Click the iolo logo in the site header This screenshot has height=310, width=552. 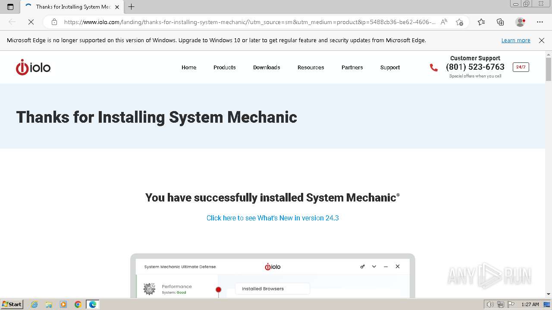[33, 68]
